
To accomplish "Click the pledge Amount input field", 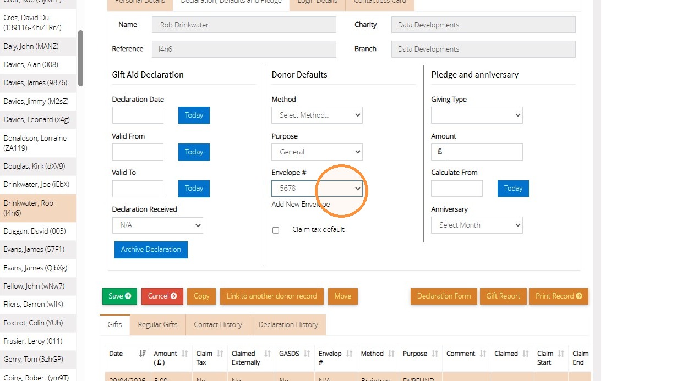I will (x=485, y=152).
